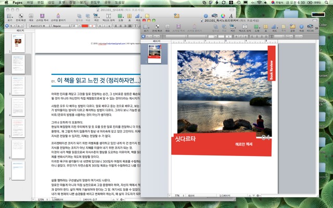Viewport: 333px width, 208px height.
Task: Set right alignment in back window format bar
Action: click(125, 25)
